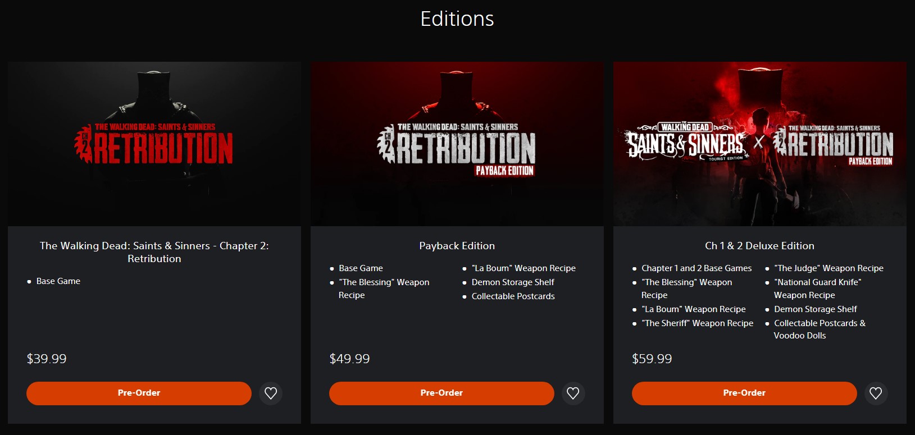Pre-order the $39.99 base game edition

(139, 393)
